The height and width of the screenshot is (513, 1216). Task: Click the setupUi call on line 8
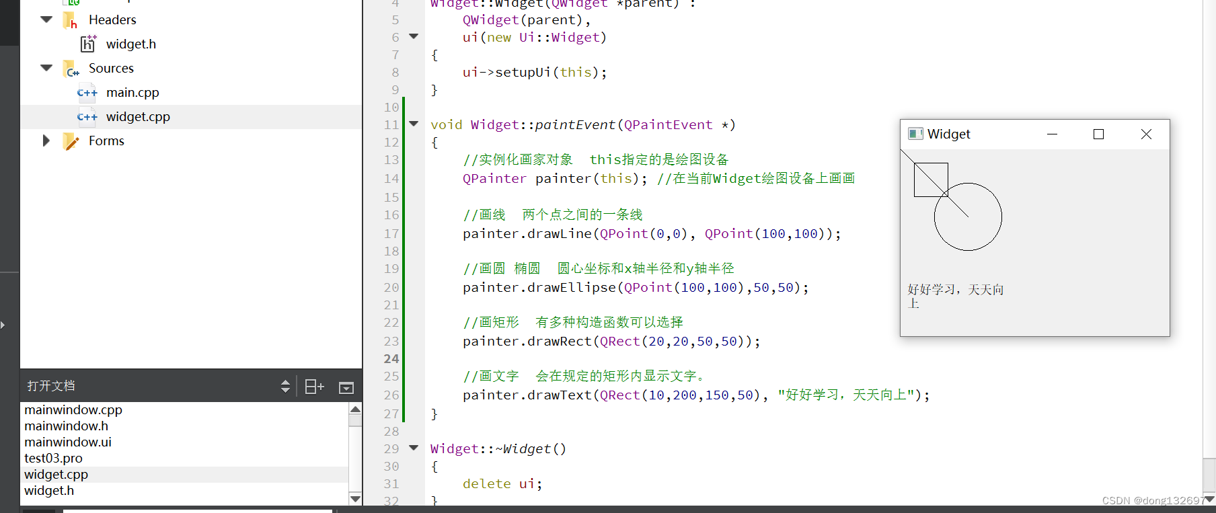[x=535, y=72]
